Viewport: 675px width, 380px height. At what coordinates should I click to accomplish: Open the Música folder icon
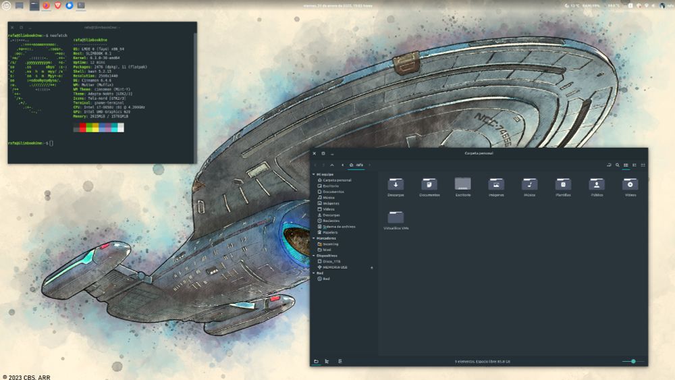529,184
